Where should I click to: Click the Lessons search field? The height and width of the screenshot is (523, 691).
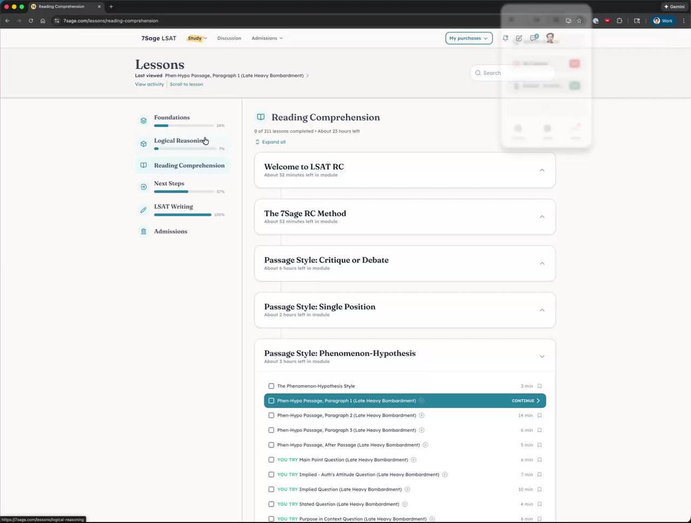click(x=512, y=73)
